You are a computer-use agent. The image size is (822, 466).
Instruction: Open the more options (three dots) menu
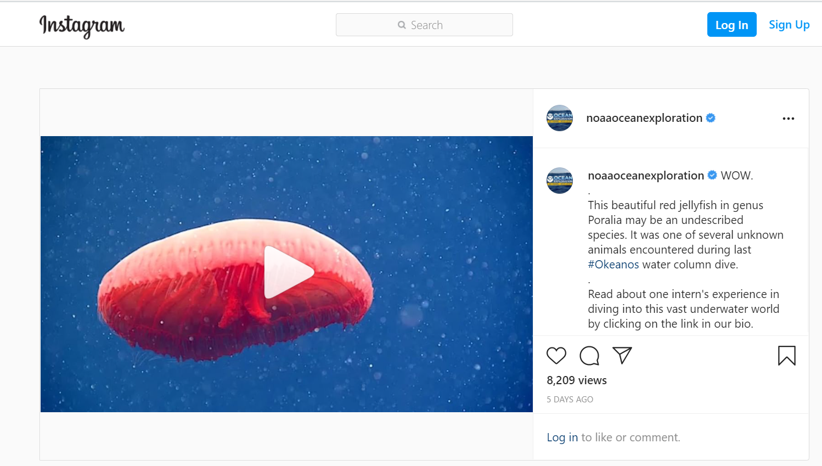(x=789, y=119)
